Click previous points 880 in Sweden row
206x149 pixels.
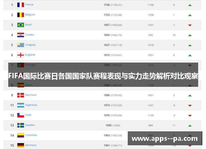coord(151,126)
